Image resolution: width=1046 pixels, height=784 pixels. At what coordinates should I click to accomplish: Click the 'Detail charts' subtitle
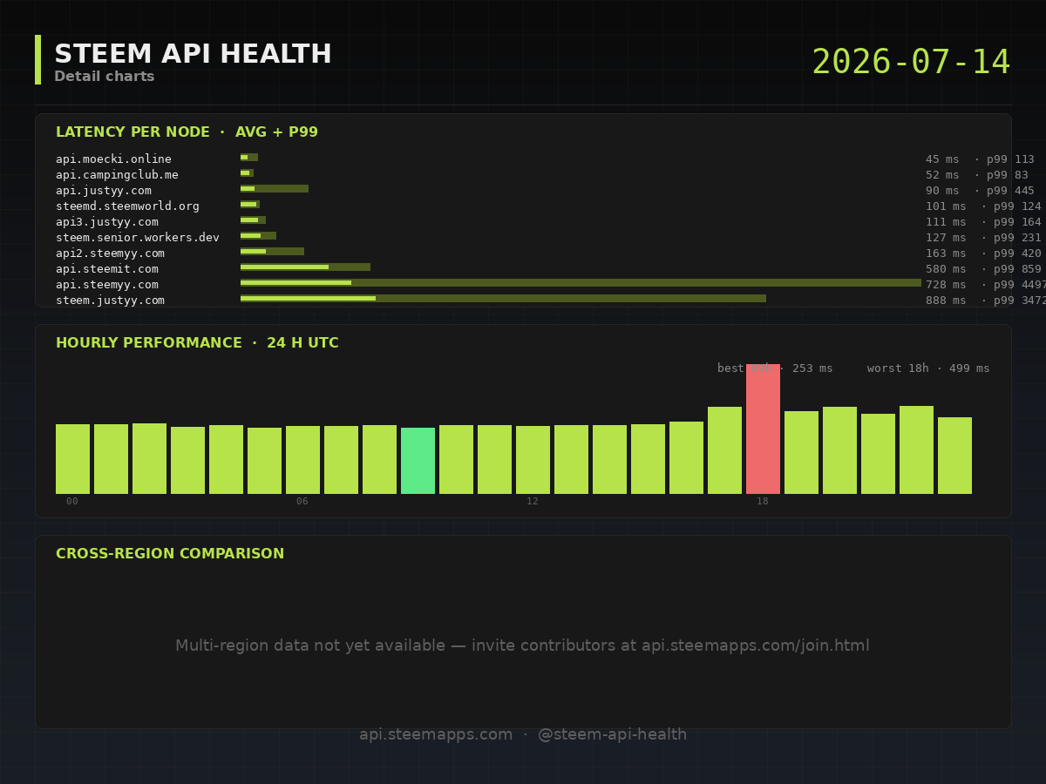coord(104,77)
